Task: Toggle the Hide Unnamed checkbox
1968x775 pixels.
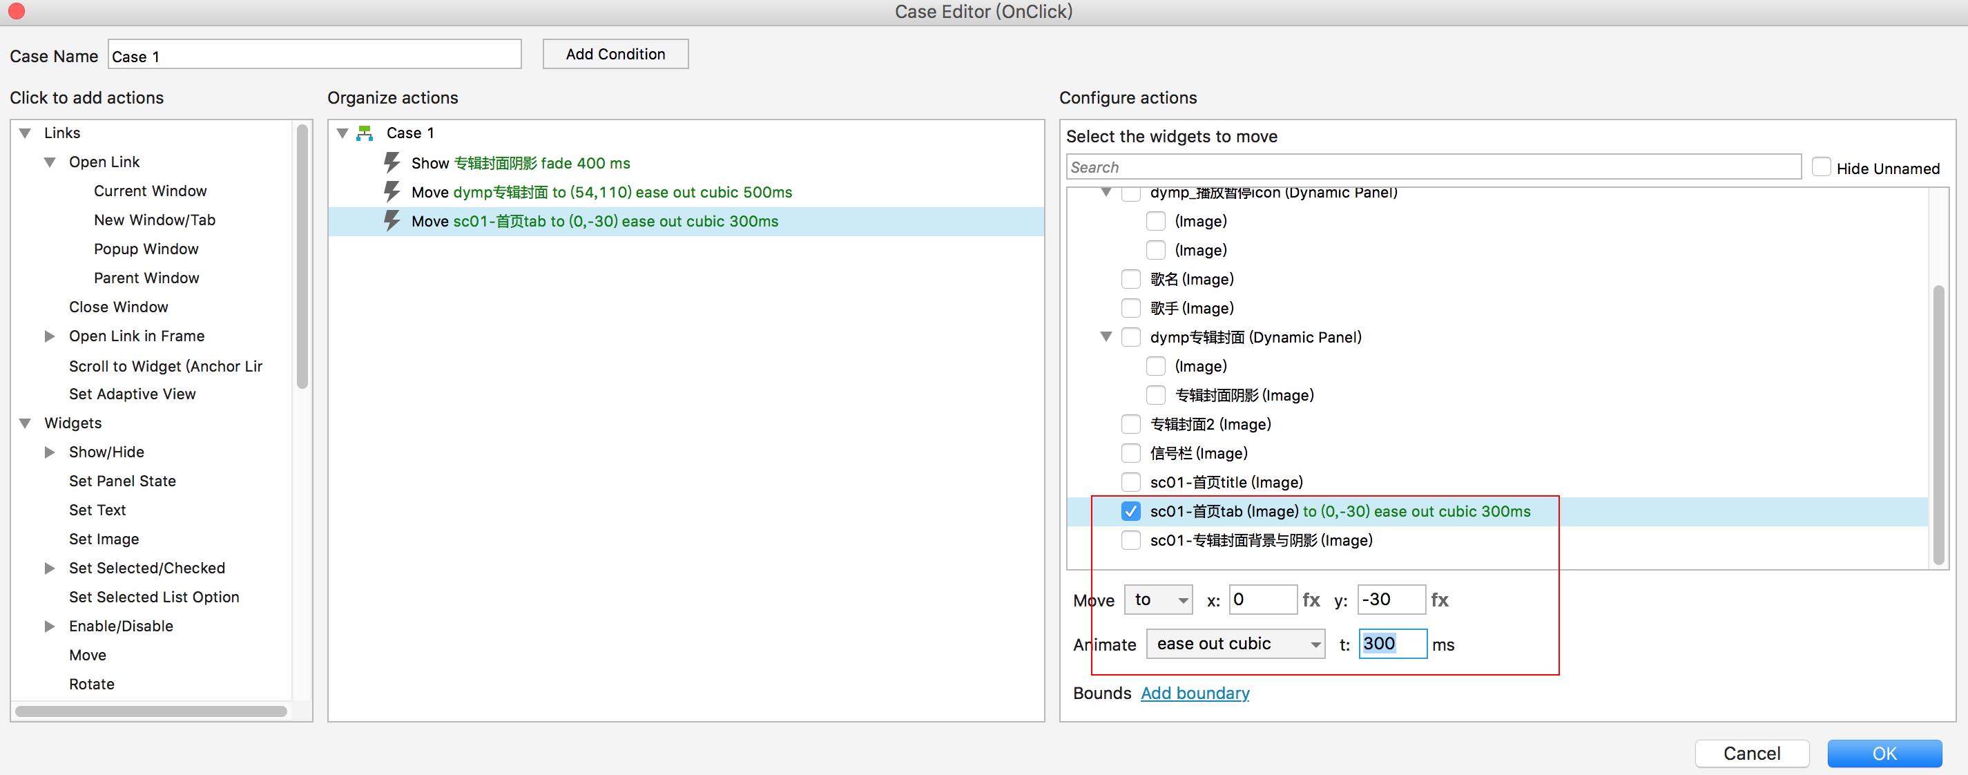Action: 1822,167
